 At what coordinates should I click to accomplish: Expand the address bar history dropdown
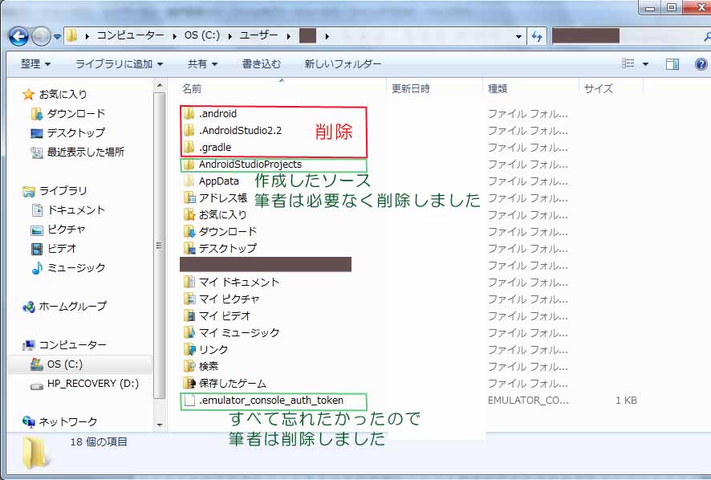518,36
